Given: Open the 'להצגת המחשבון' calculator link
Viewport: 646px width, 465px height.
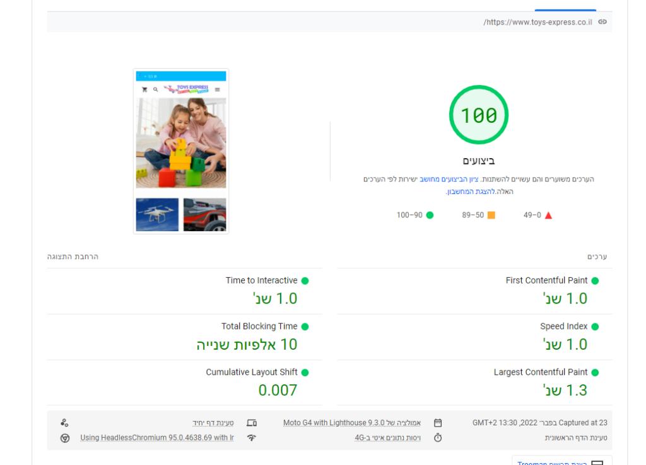Looking at the screenshot, I should click(x=470, y=192).
